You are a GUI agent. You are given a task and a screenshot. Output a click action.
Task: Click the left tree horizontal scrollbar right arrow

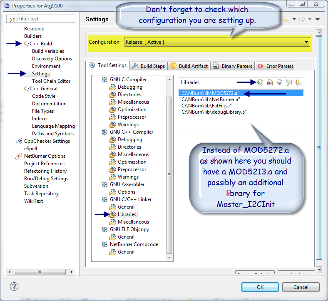72,272
